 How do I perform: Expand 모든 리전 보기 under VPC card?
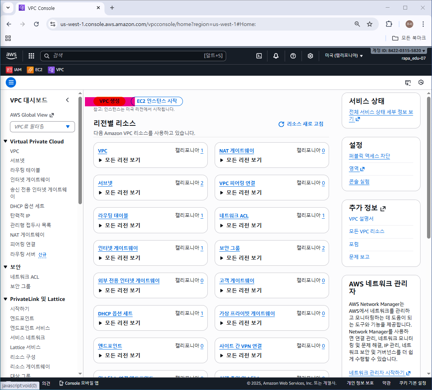(x=119, y=160)
